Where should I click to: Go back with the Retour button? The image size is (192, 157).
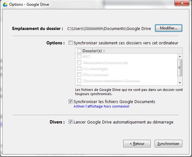coord(137,144)
